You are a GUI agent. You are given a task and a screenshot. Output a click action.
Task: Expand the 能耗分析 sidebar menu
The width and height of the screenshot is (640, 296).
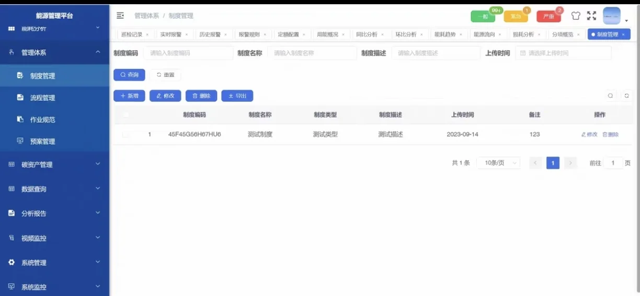[54, 28]
